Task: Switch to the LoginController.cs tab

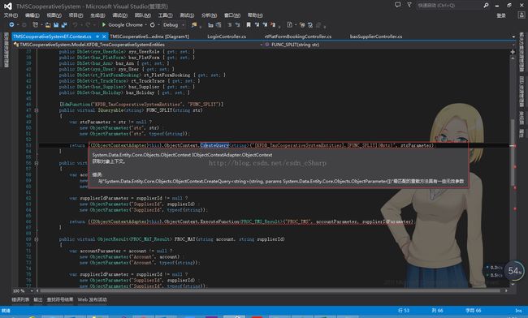Action: 227,37
